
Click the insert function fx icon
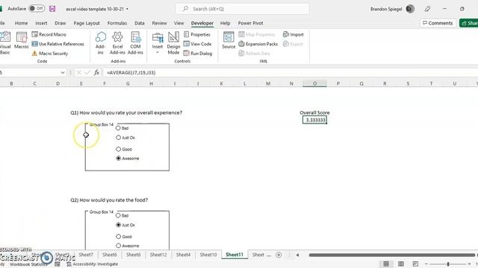[96, 72]
